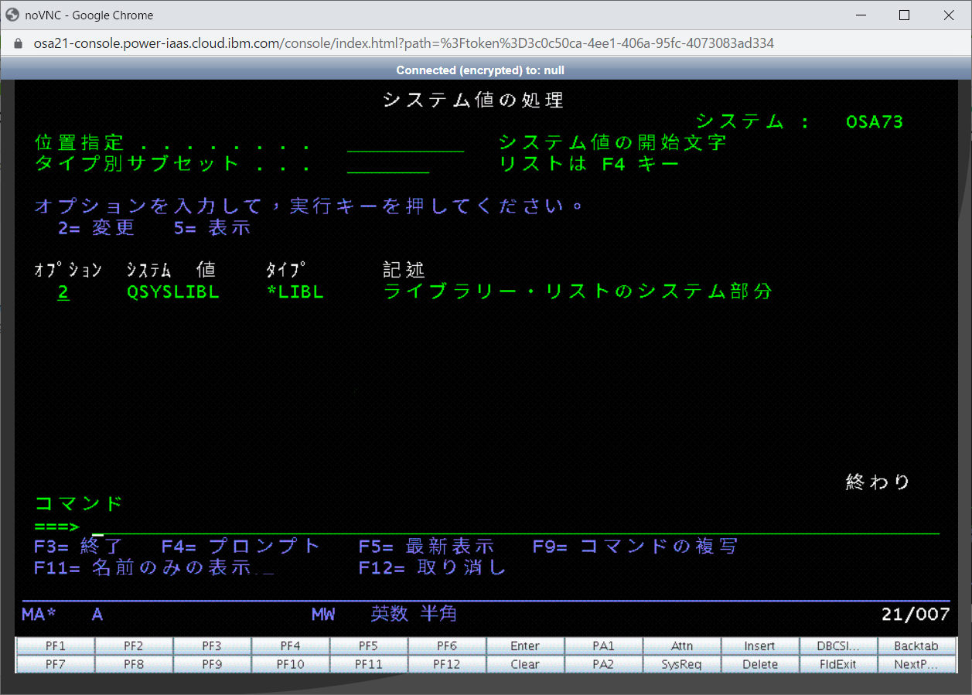Click the site lock security icon

pyautogui.click(x=19, y=43)
